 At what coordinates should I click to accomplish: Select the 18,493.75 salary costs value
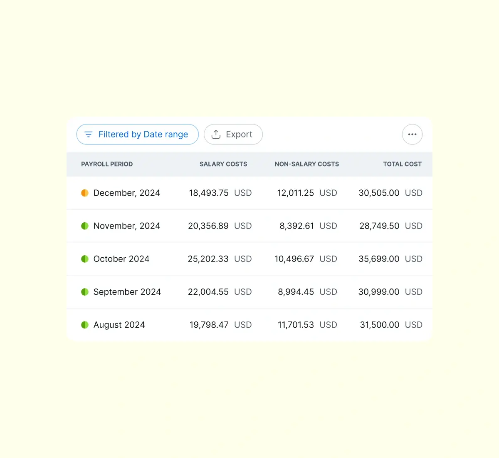[209, 193]
